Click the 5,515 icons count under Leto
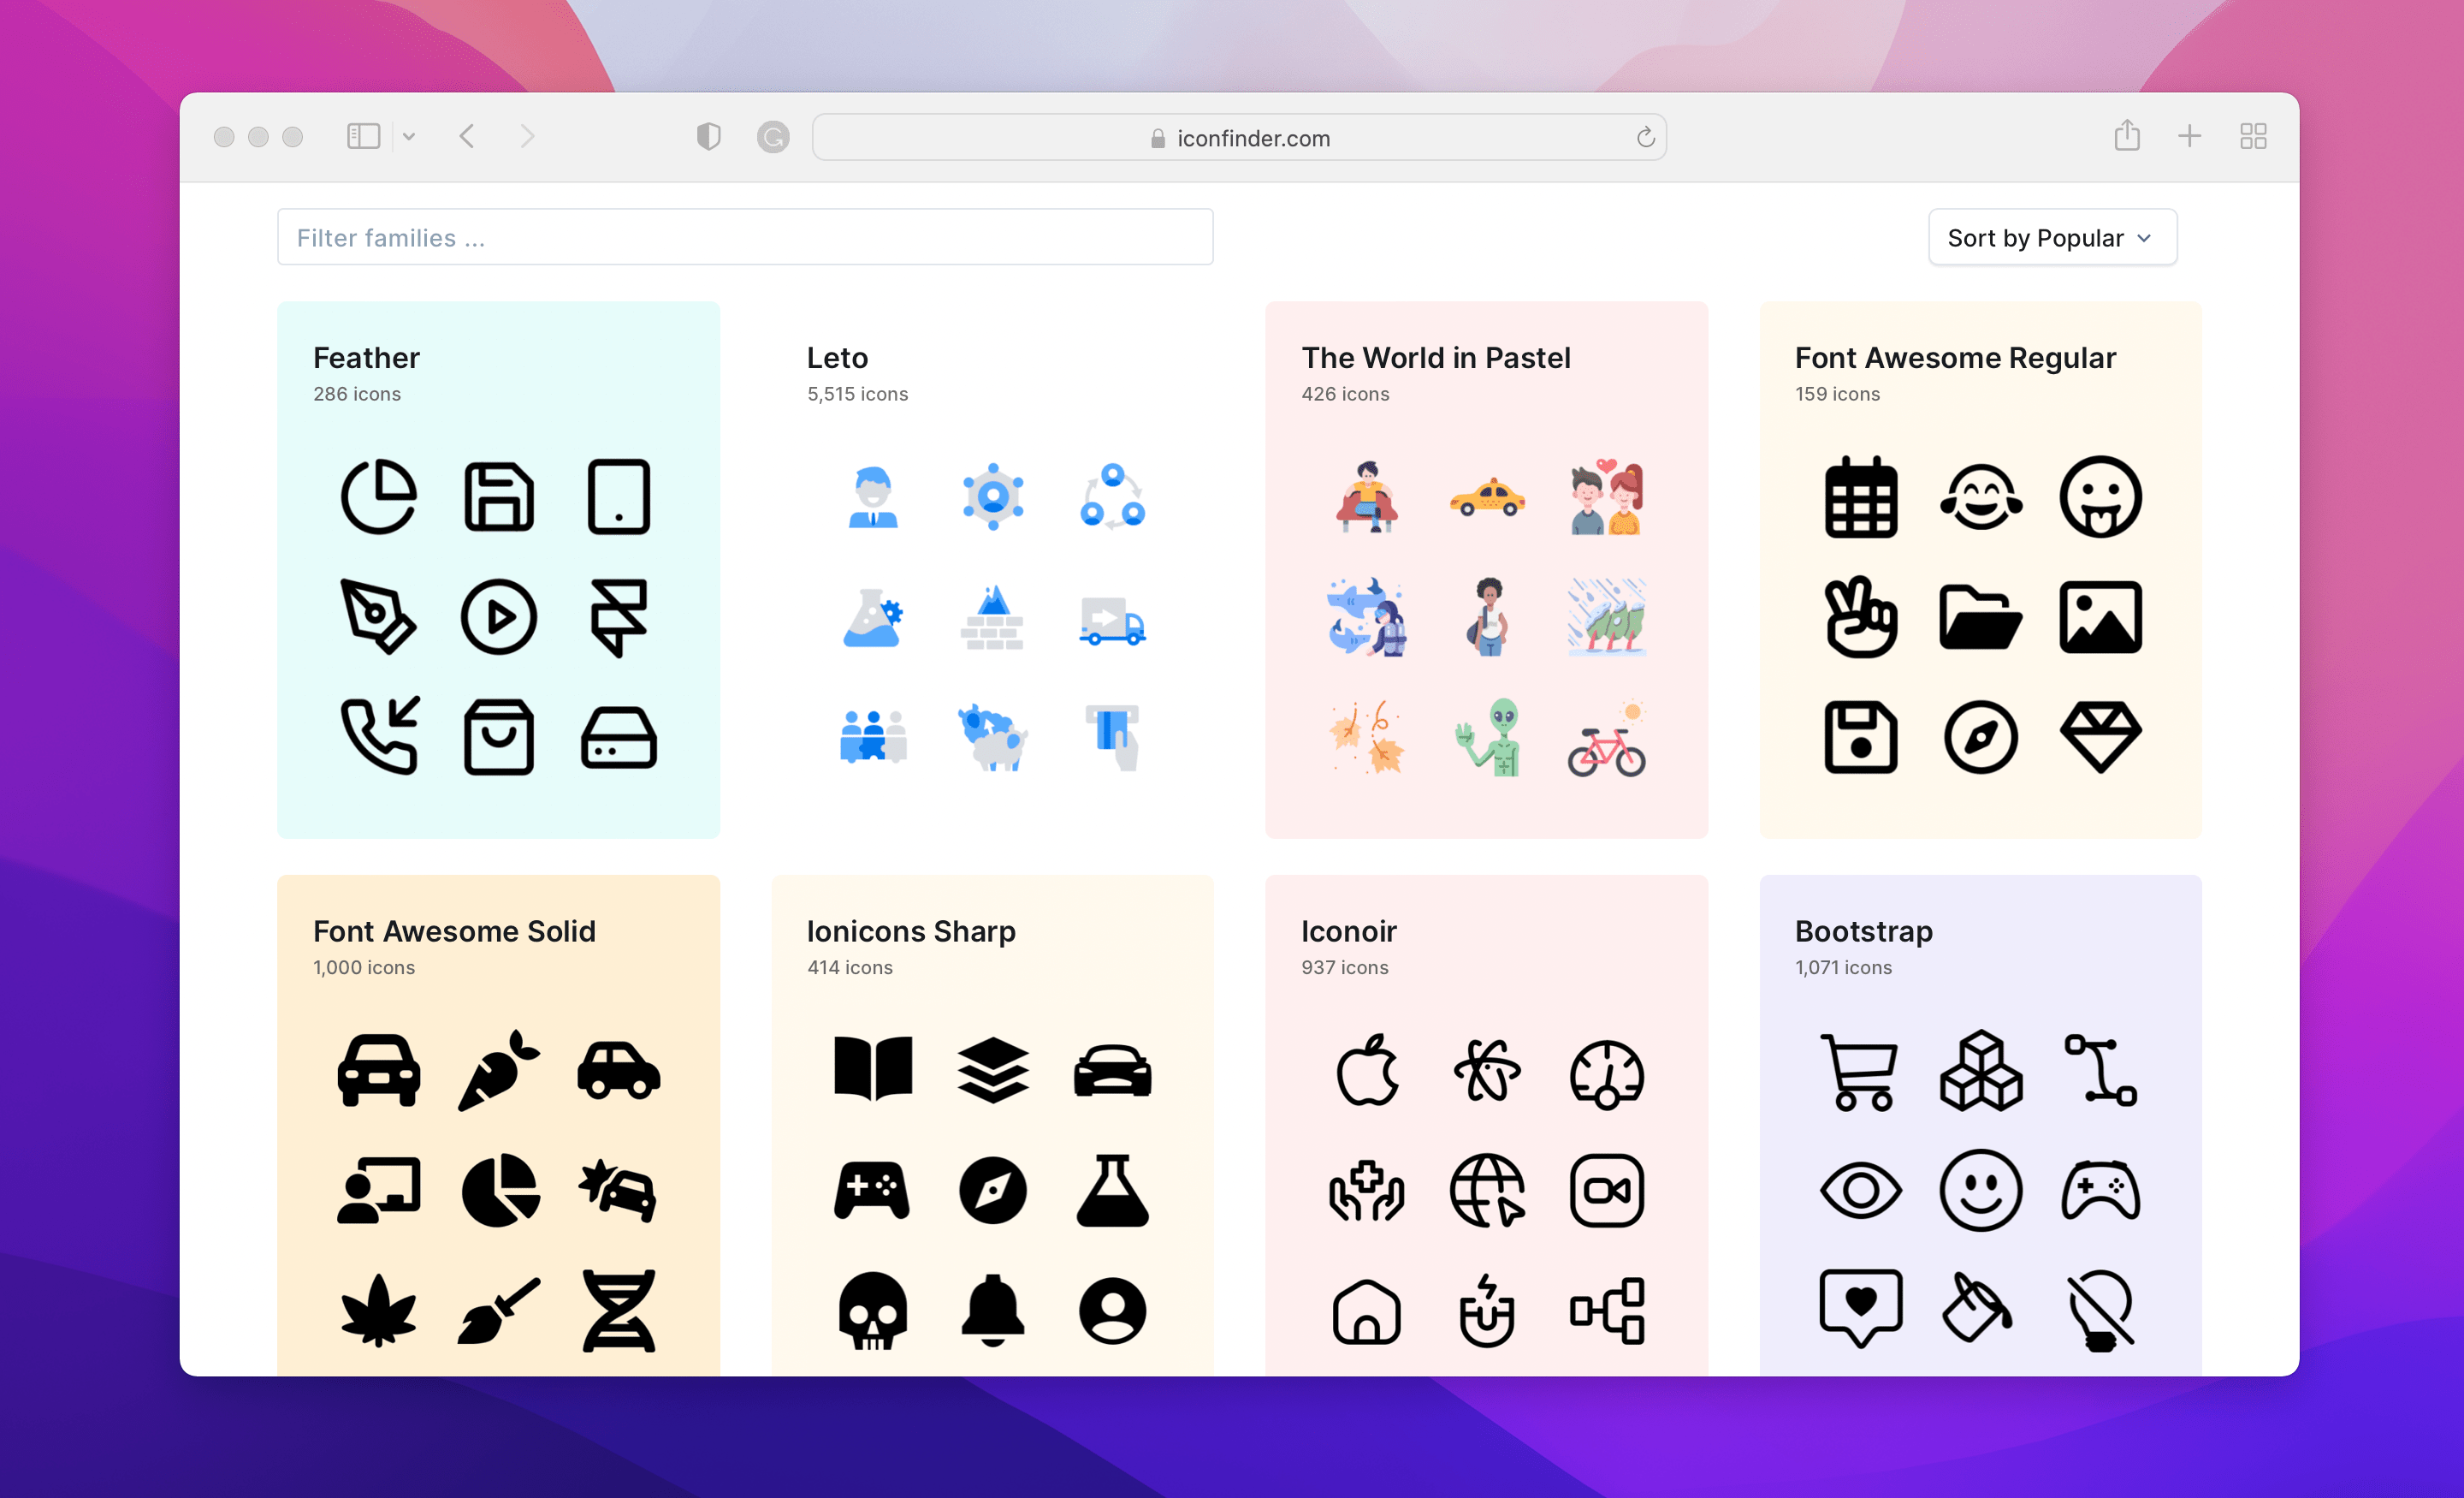This screenshot has height=1498, width=2464. pyautogui.click(x=857, y=395)
